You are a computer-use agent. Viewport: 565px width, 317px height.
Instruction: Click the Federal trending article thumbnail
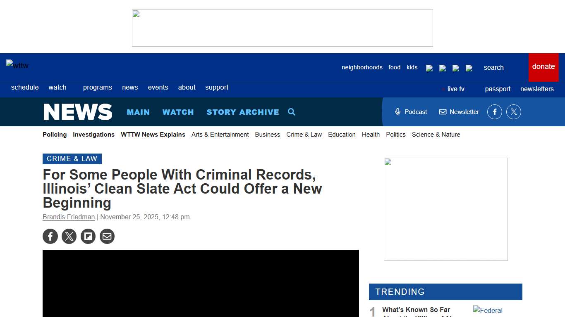pyautogui.click(x=490, y=310)
